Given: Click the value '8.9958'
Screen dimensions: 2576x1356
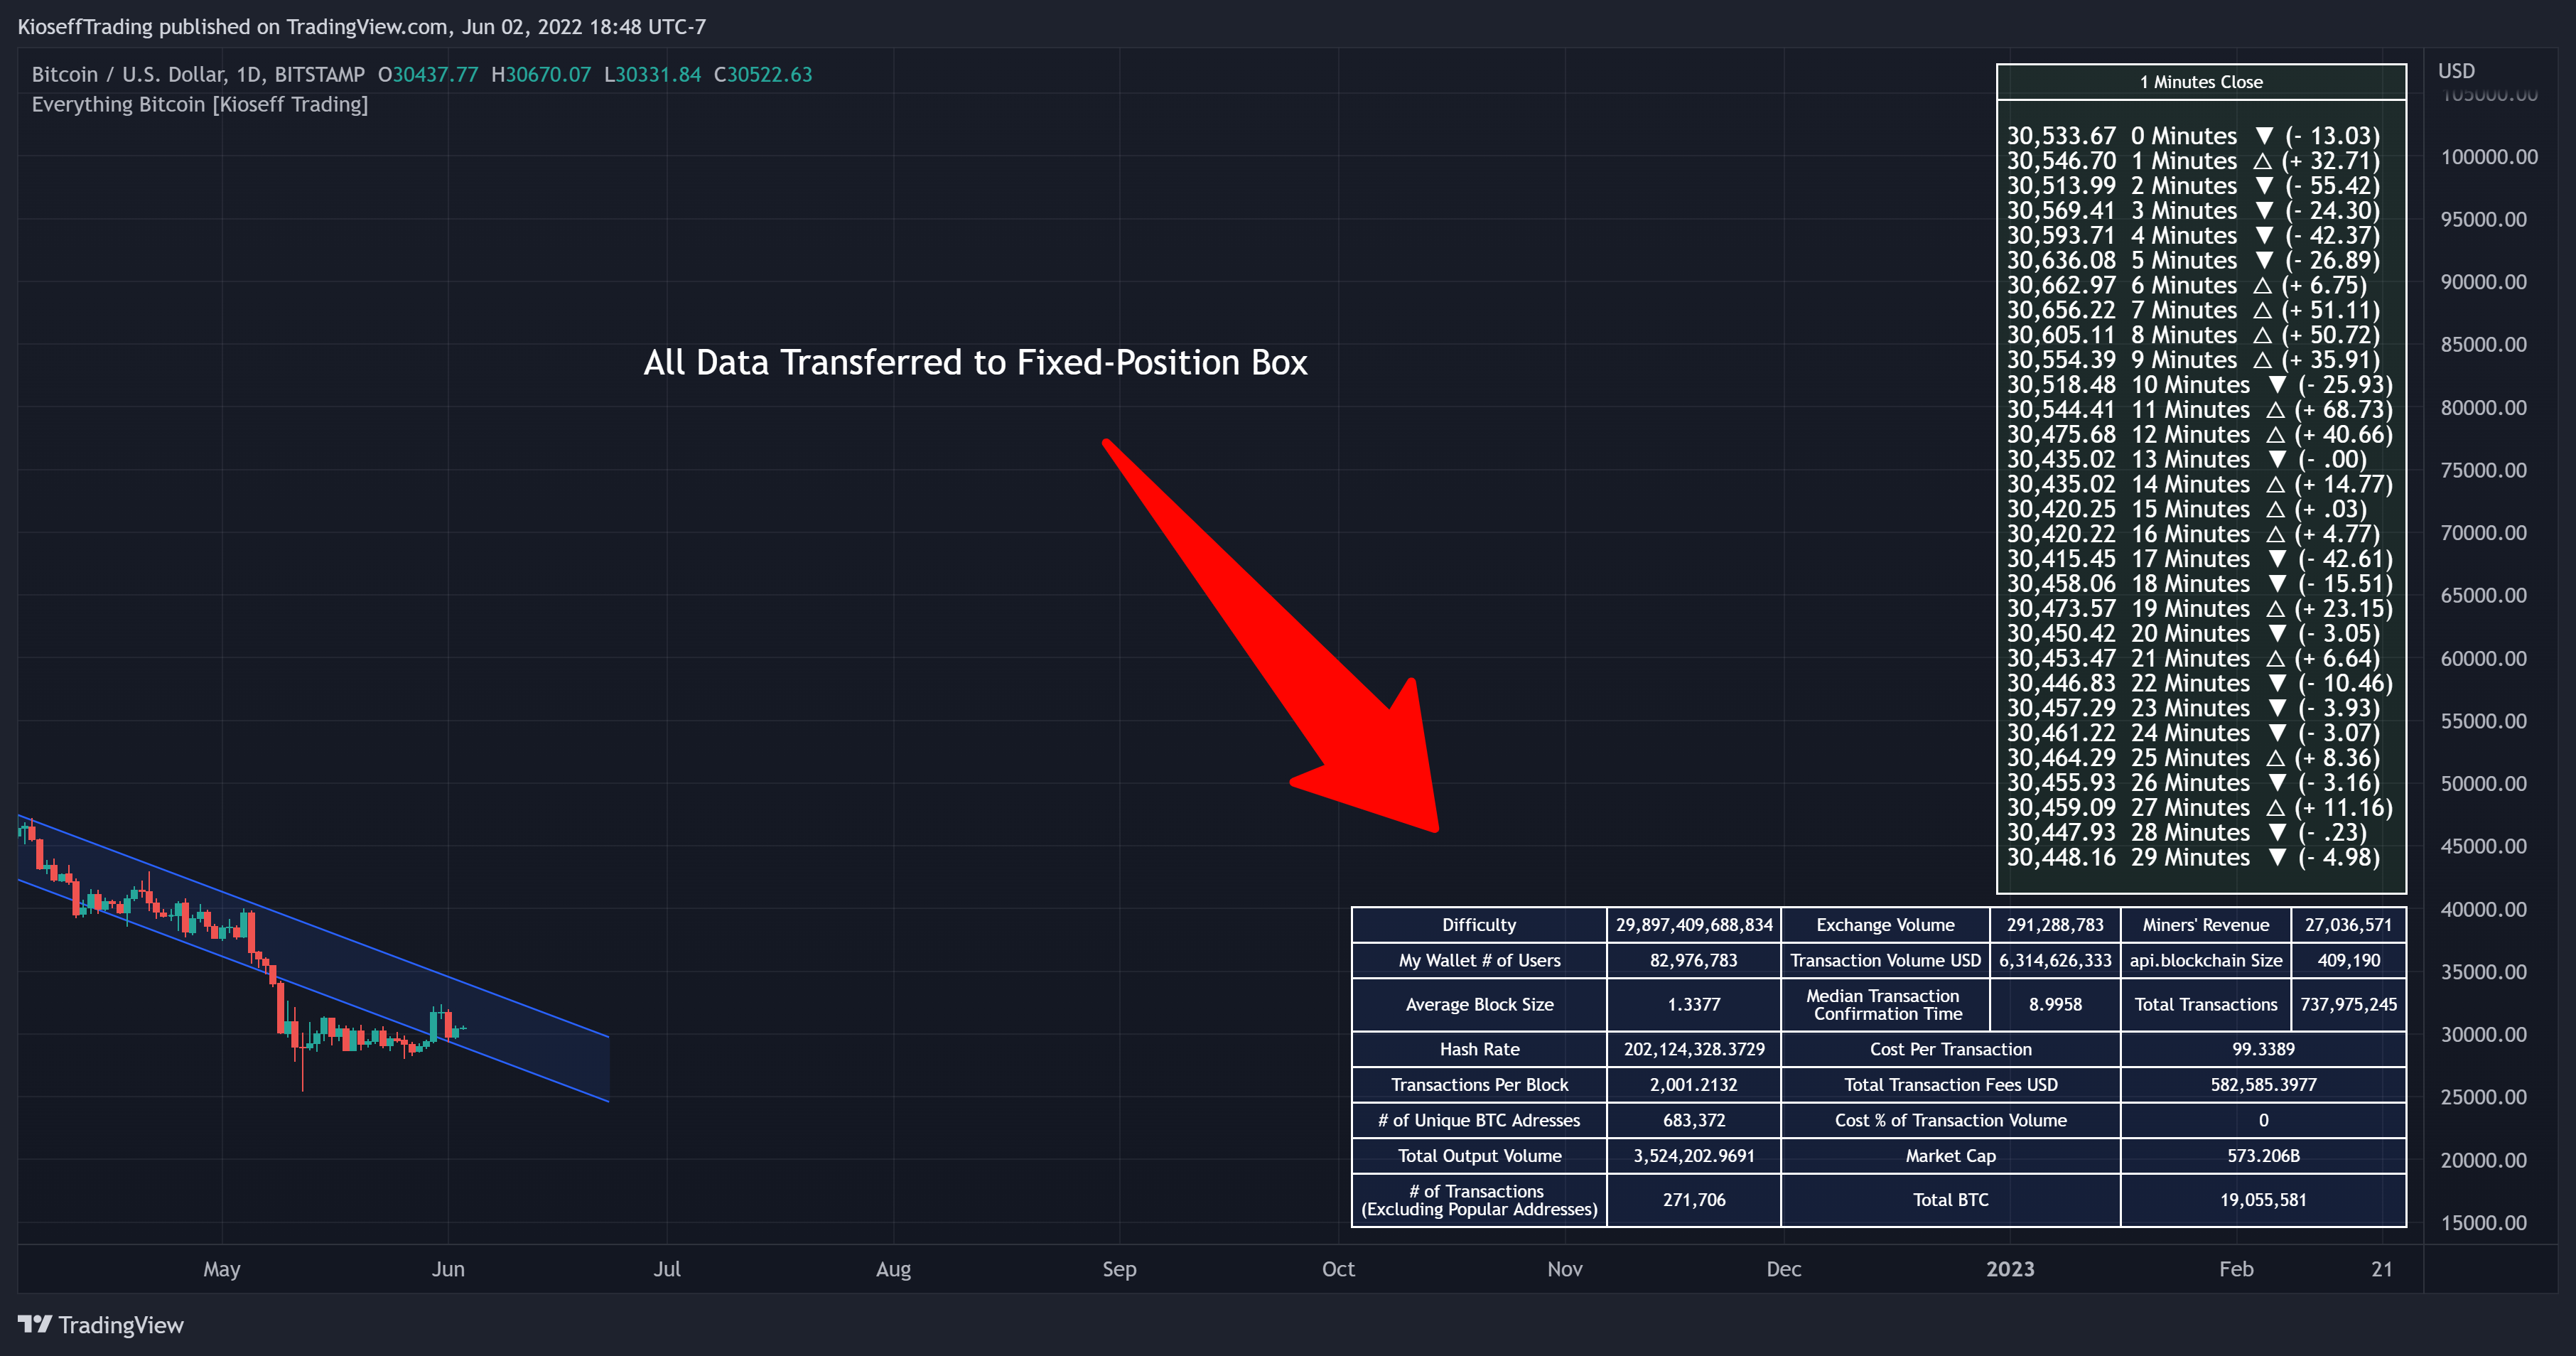Looking at the screenshot, I should 2055,1005.
